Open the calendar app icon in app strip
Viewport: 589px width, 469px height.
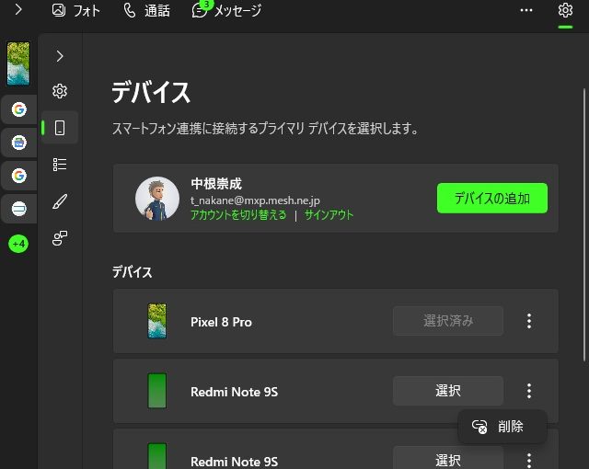point(18,143)
